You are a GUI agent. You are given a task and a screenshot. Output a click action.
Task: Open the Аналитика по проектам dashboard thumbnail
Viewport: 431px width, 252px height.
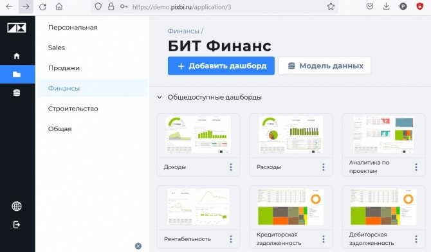(x=383, y=134)
